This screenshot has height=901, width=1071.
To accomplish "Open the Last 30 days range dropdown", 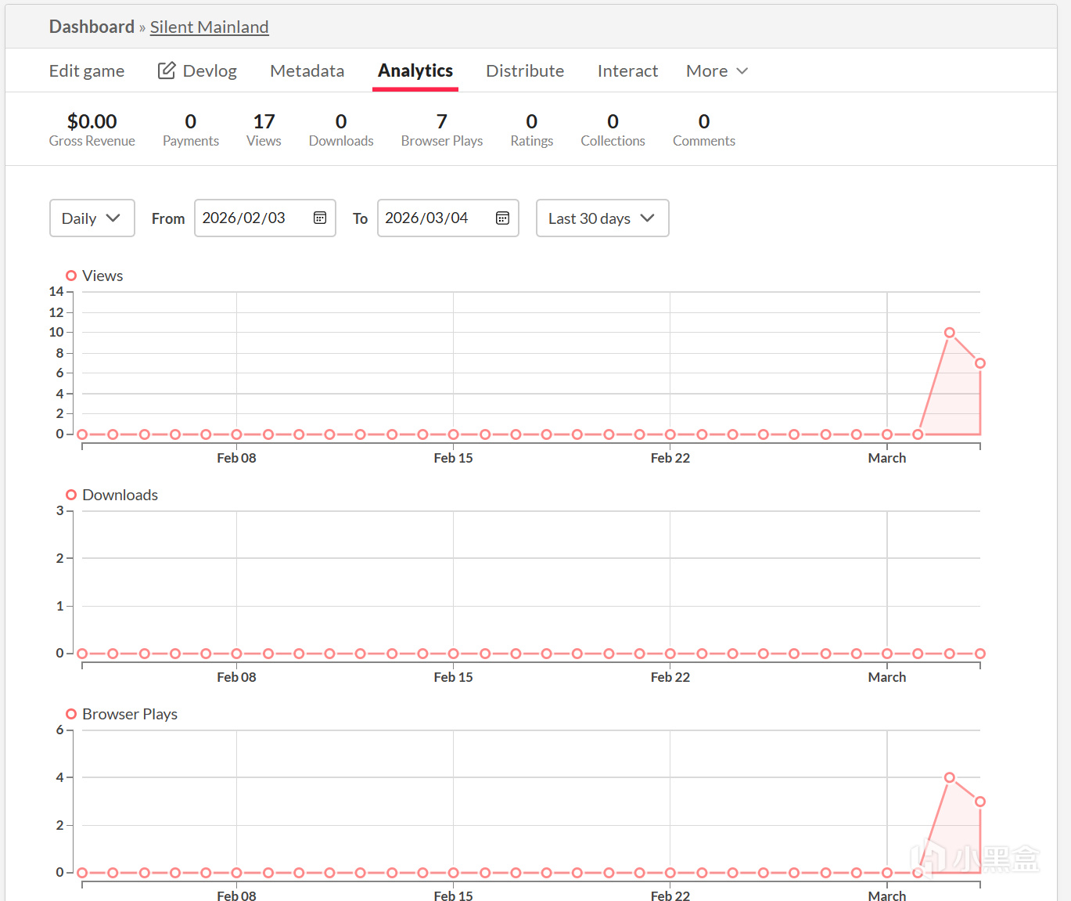I will [x=602, y=218].
